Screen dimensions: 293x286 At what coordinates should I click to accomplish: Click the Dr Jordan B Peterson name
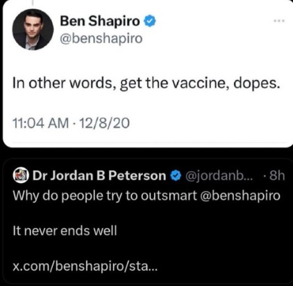click(x=99, y=175)
